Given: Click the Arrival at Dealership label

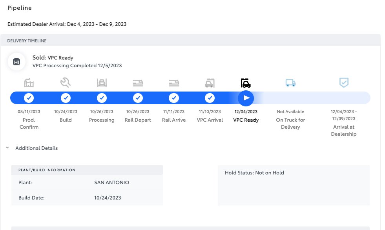Looking at the screenshot, I should [x=344, y=130].
